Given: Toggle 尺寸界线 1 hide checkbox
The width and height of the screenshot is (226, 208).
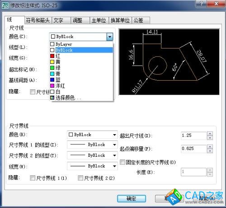Looking at the screenshot, I should (33, 178).
